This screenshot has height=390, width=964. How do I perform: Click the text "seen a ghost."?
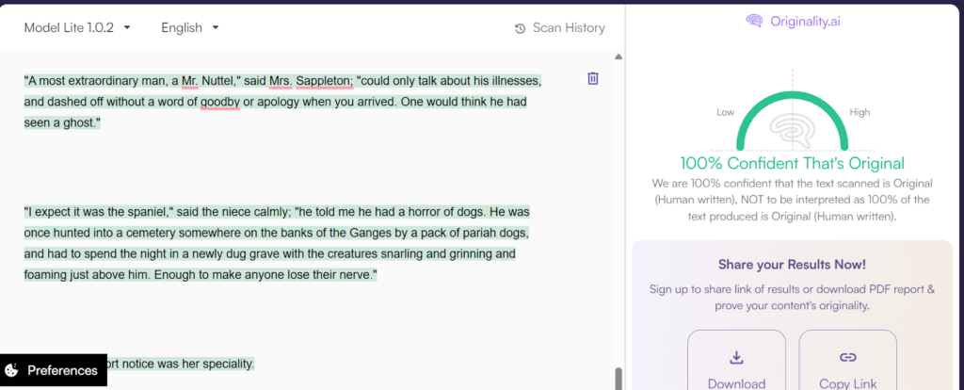coord(62,123)
